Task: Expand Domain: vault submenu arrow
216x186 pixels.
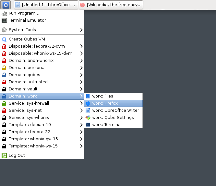Action: (81, 89)
